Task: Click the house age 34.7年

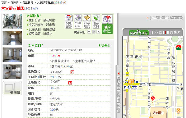Action: coord(55,88)
